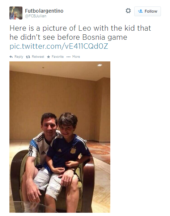Open the pic.twitter.com/vE411CQd0Z link
This screenshot has height=216, width=170.
[59, 46]
